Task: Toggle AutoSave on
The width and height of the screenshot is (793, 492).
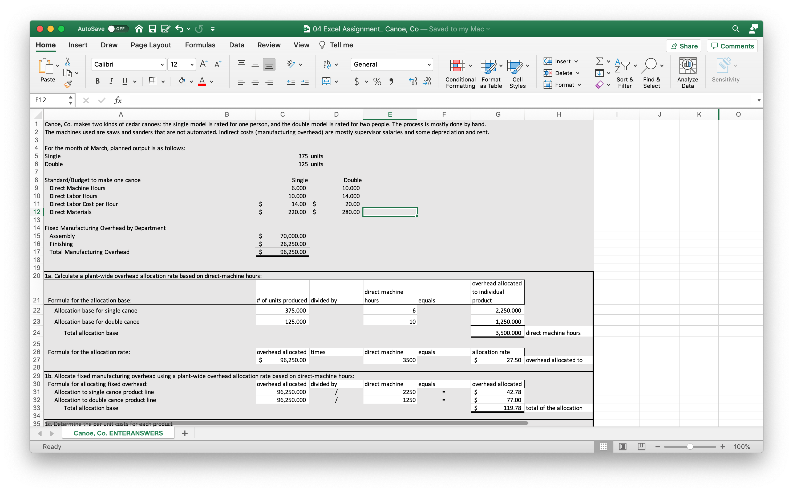Action: 118,29
